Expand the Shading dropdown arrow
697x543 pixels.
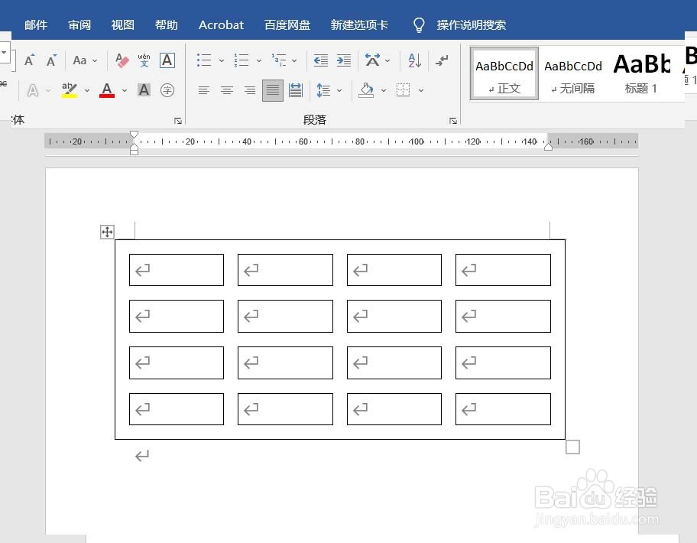(383, 91)
